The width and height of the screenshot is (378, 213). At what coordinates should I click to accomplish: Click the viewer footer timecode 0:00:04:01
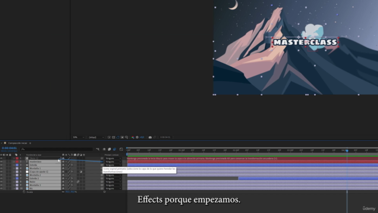165,137
